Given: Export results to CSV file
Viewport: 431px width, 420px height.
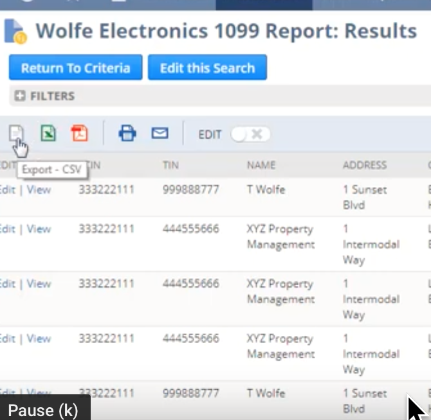Looking at the screenshot, I should (16, 134).
